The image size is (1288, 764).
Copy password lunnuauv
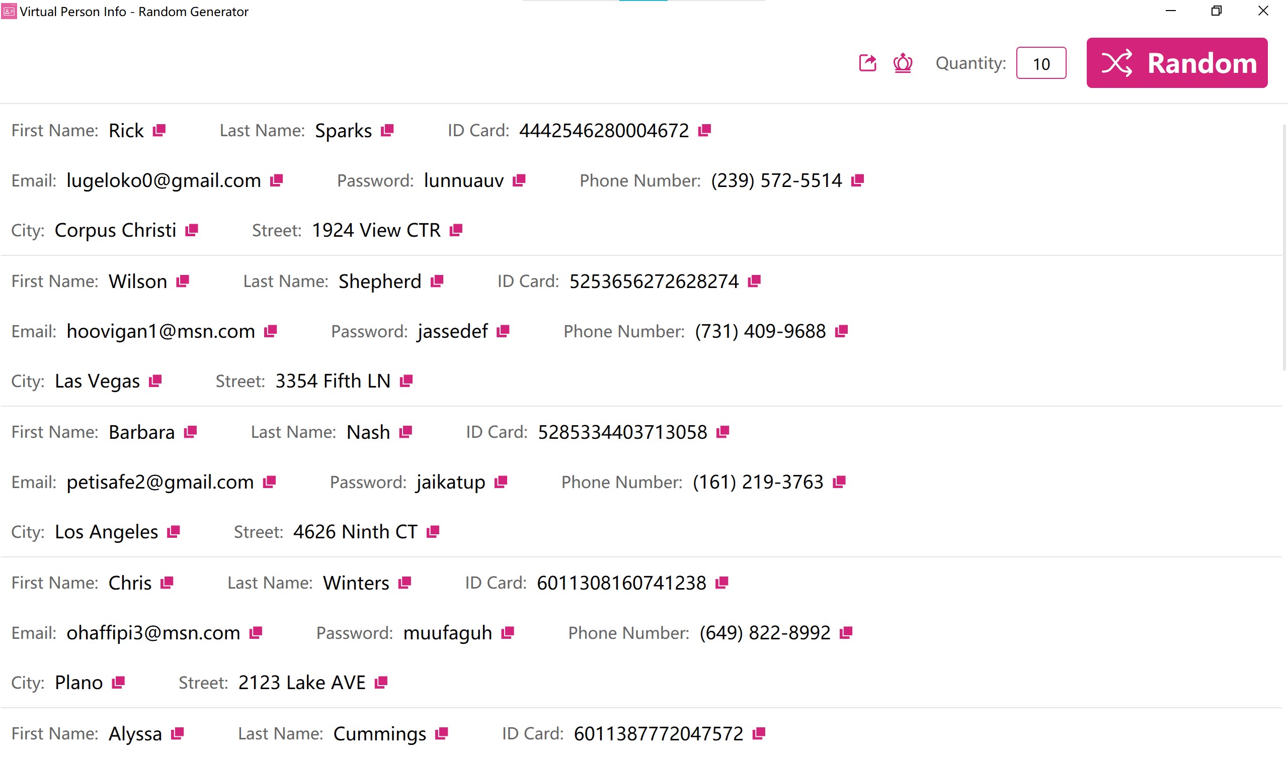[x=519, y=180]
